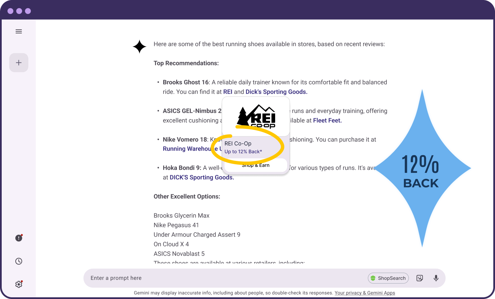Click the Gemini sparkle icon beside the response
The height and width of the screenshot is (299, 495).
[x=140, y=47]
